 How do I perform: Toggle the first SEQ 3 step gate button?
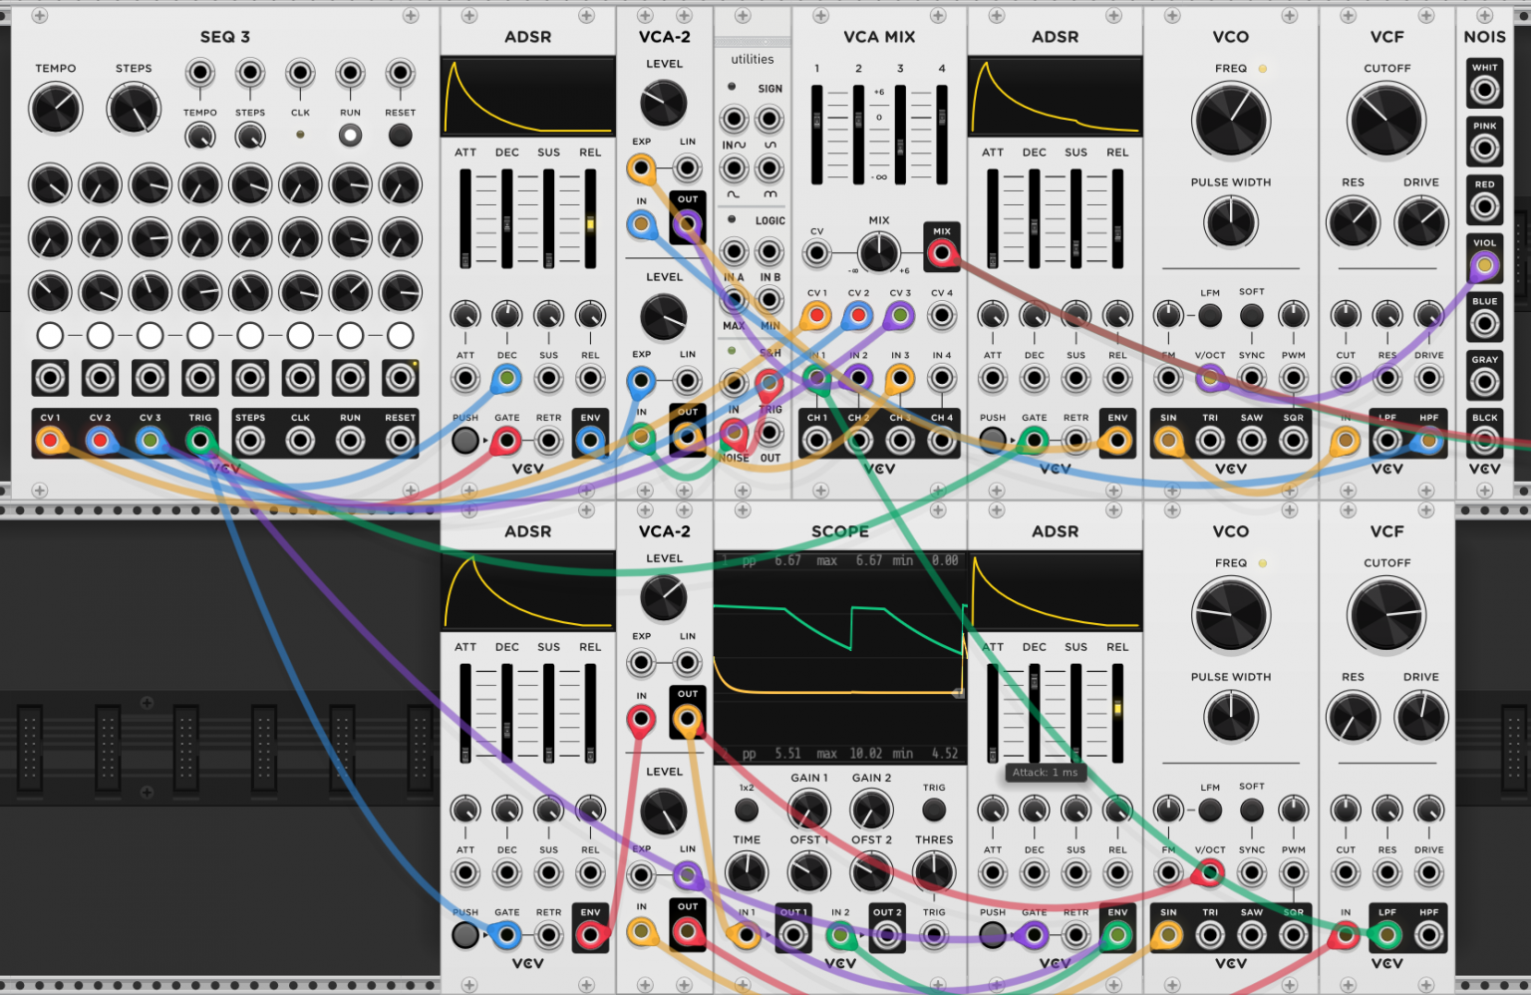click(x=50, y=335)
